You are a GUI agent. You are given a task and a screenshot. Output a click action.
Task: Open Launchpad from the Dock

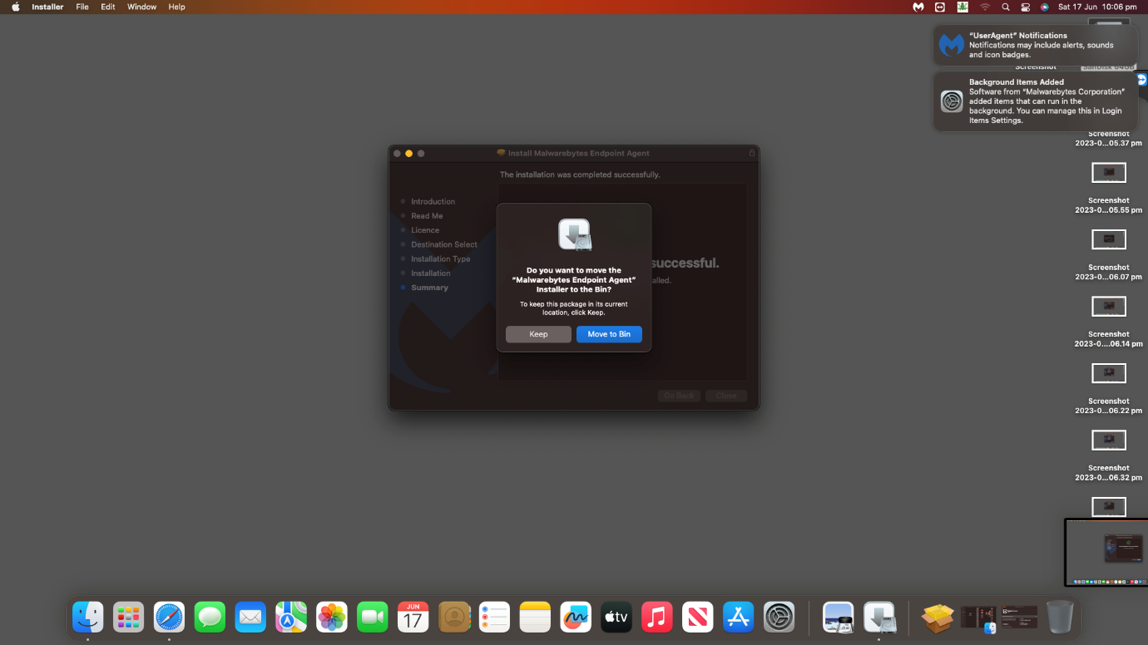(128, 617)
